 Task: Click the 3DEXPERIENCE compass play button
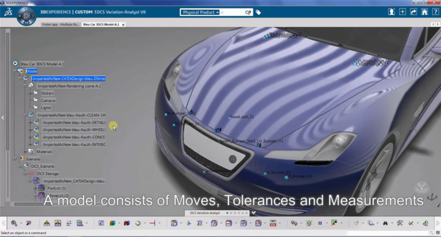(26, 16)
